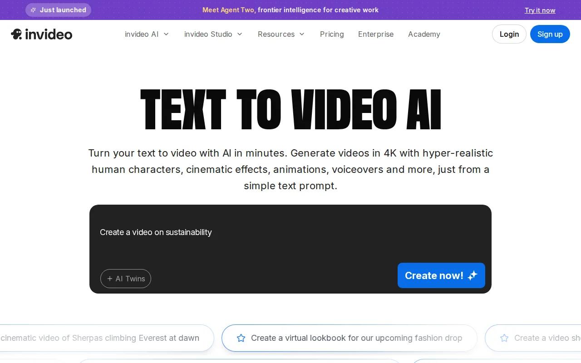The width and height of the screenshot is (581, 363).
Task: Click the sparkle icon in Just launched badge
Action: [33, 10]
